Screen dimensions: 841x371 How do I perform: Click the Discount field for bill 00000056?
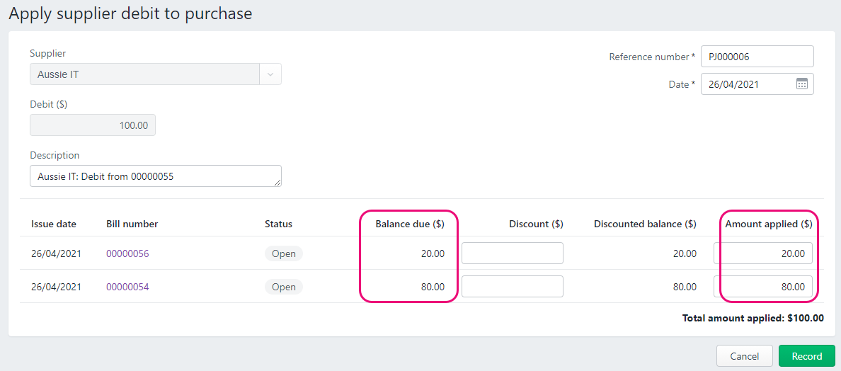pos(513,253)
